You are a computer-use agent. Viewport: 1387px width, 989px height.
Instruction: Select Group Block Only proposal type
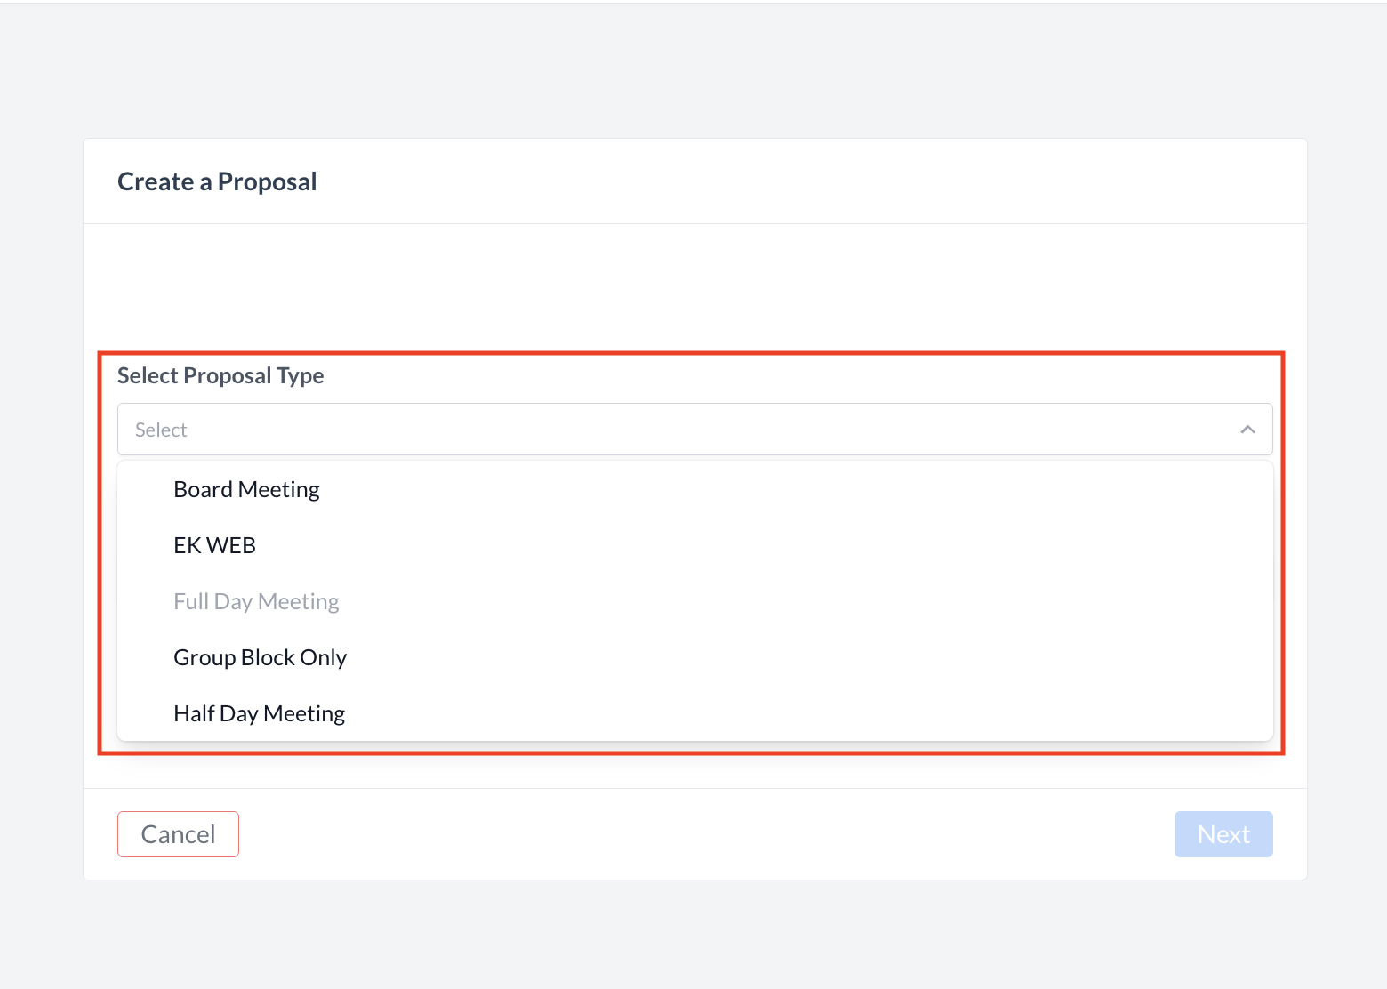pyautogui.click(x=260, y=658)
